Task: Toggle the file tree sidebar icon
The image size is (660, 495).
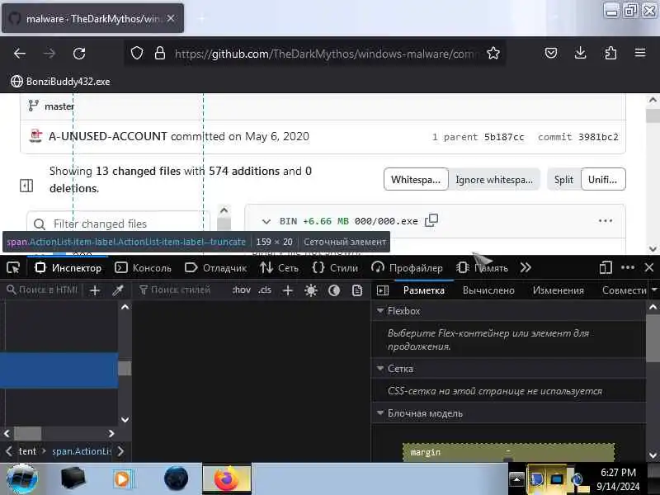Action: coord(26,186)
